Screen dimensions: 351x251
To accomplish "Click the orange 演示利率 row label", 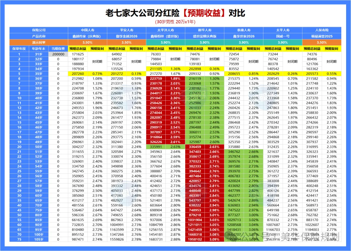I will click(x=39, y=42).
